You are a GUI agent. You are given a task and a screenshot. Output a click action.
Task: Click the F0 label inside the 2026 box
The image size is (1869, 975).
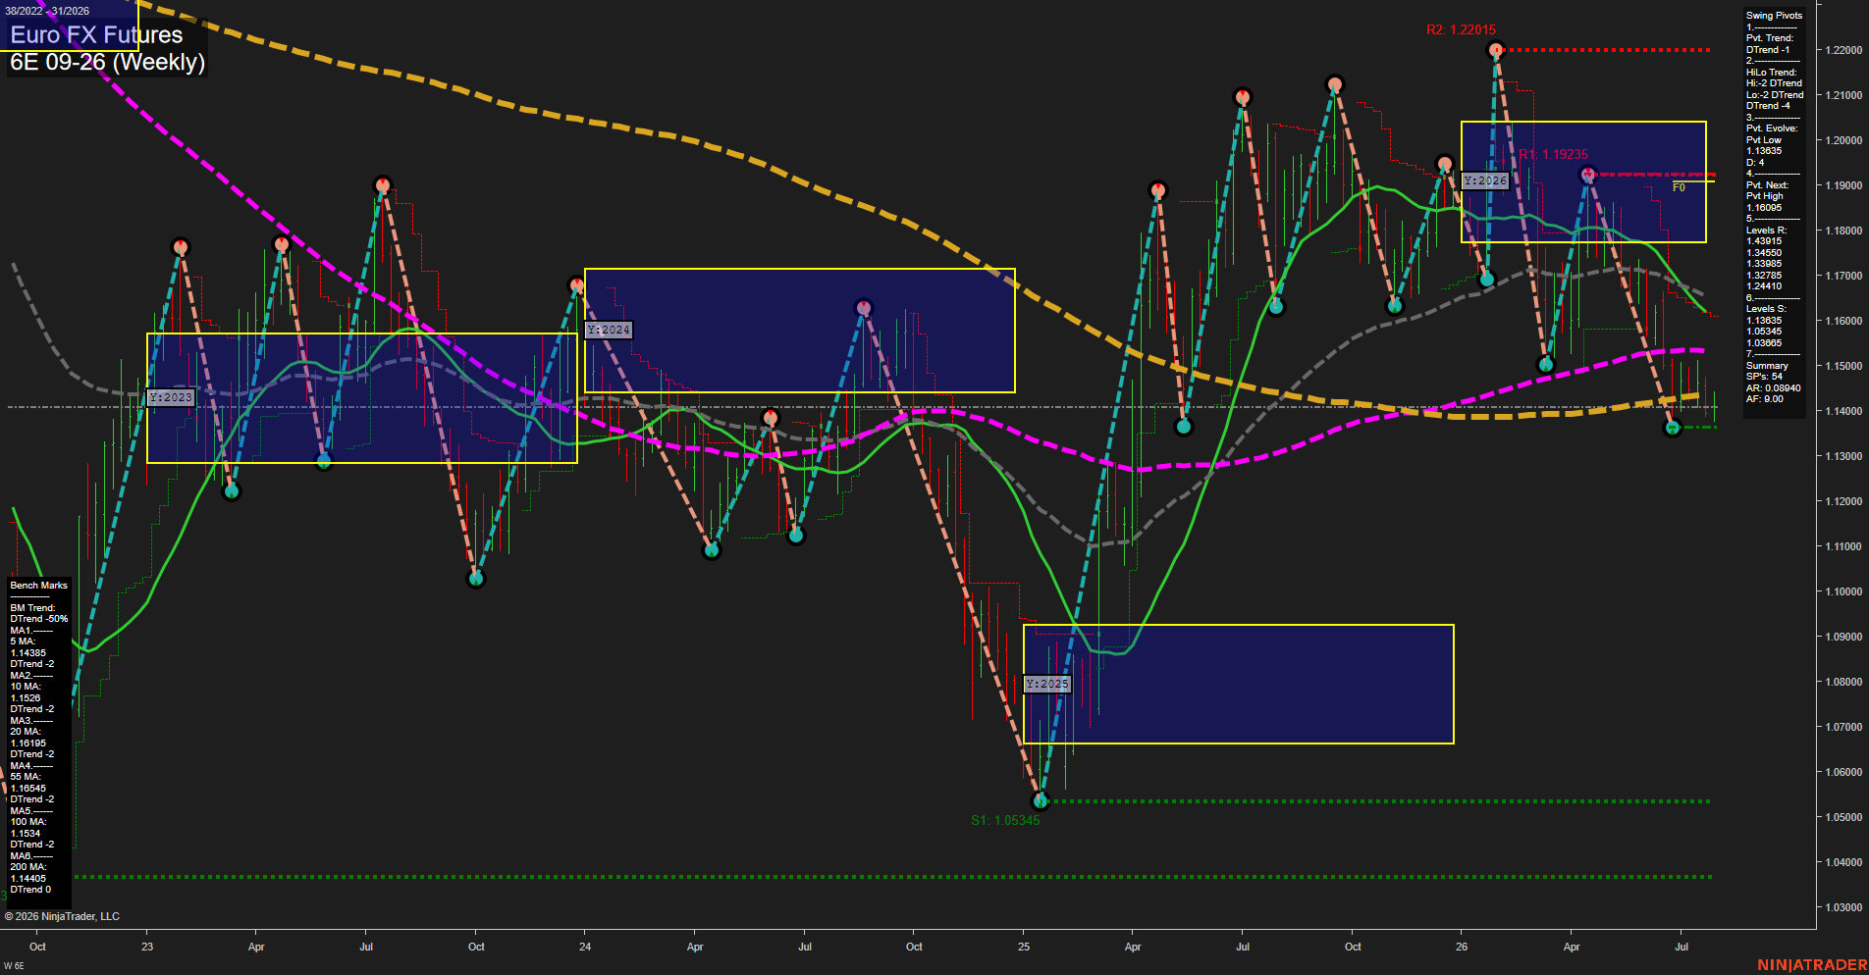[1679, 187]
